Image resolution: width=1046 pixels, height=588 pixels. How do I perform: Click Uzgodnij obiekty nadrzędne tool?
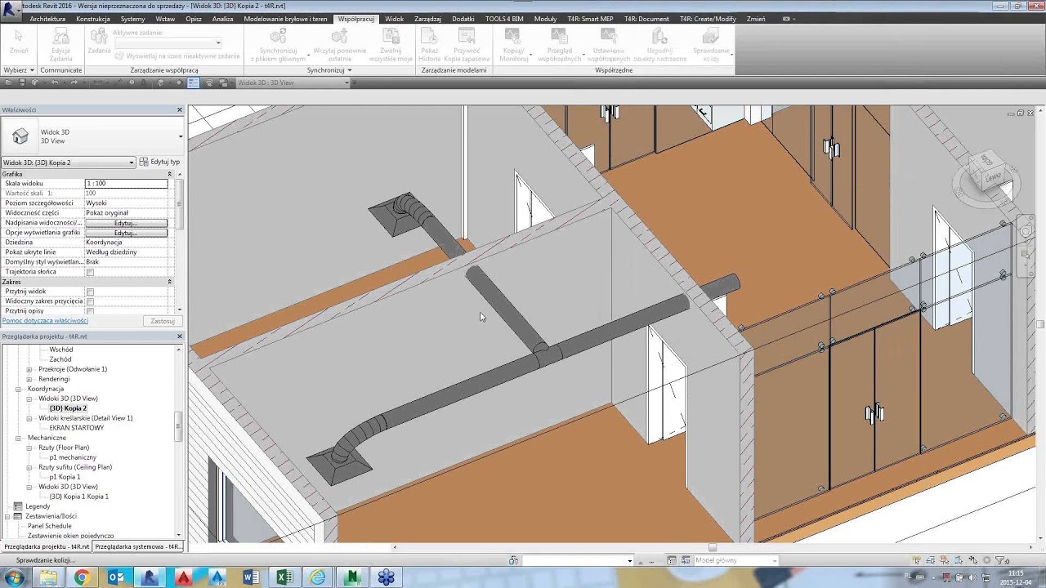pos(659,43)
